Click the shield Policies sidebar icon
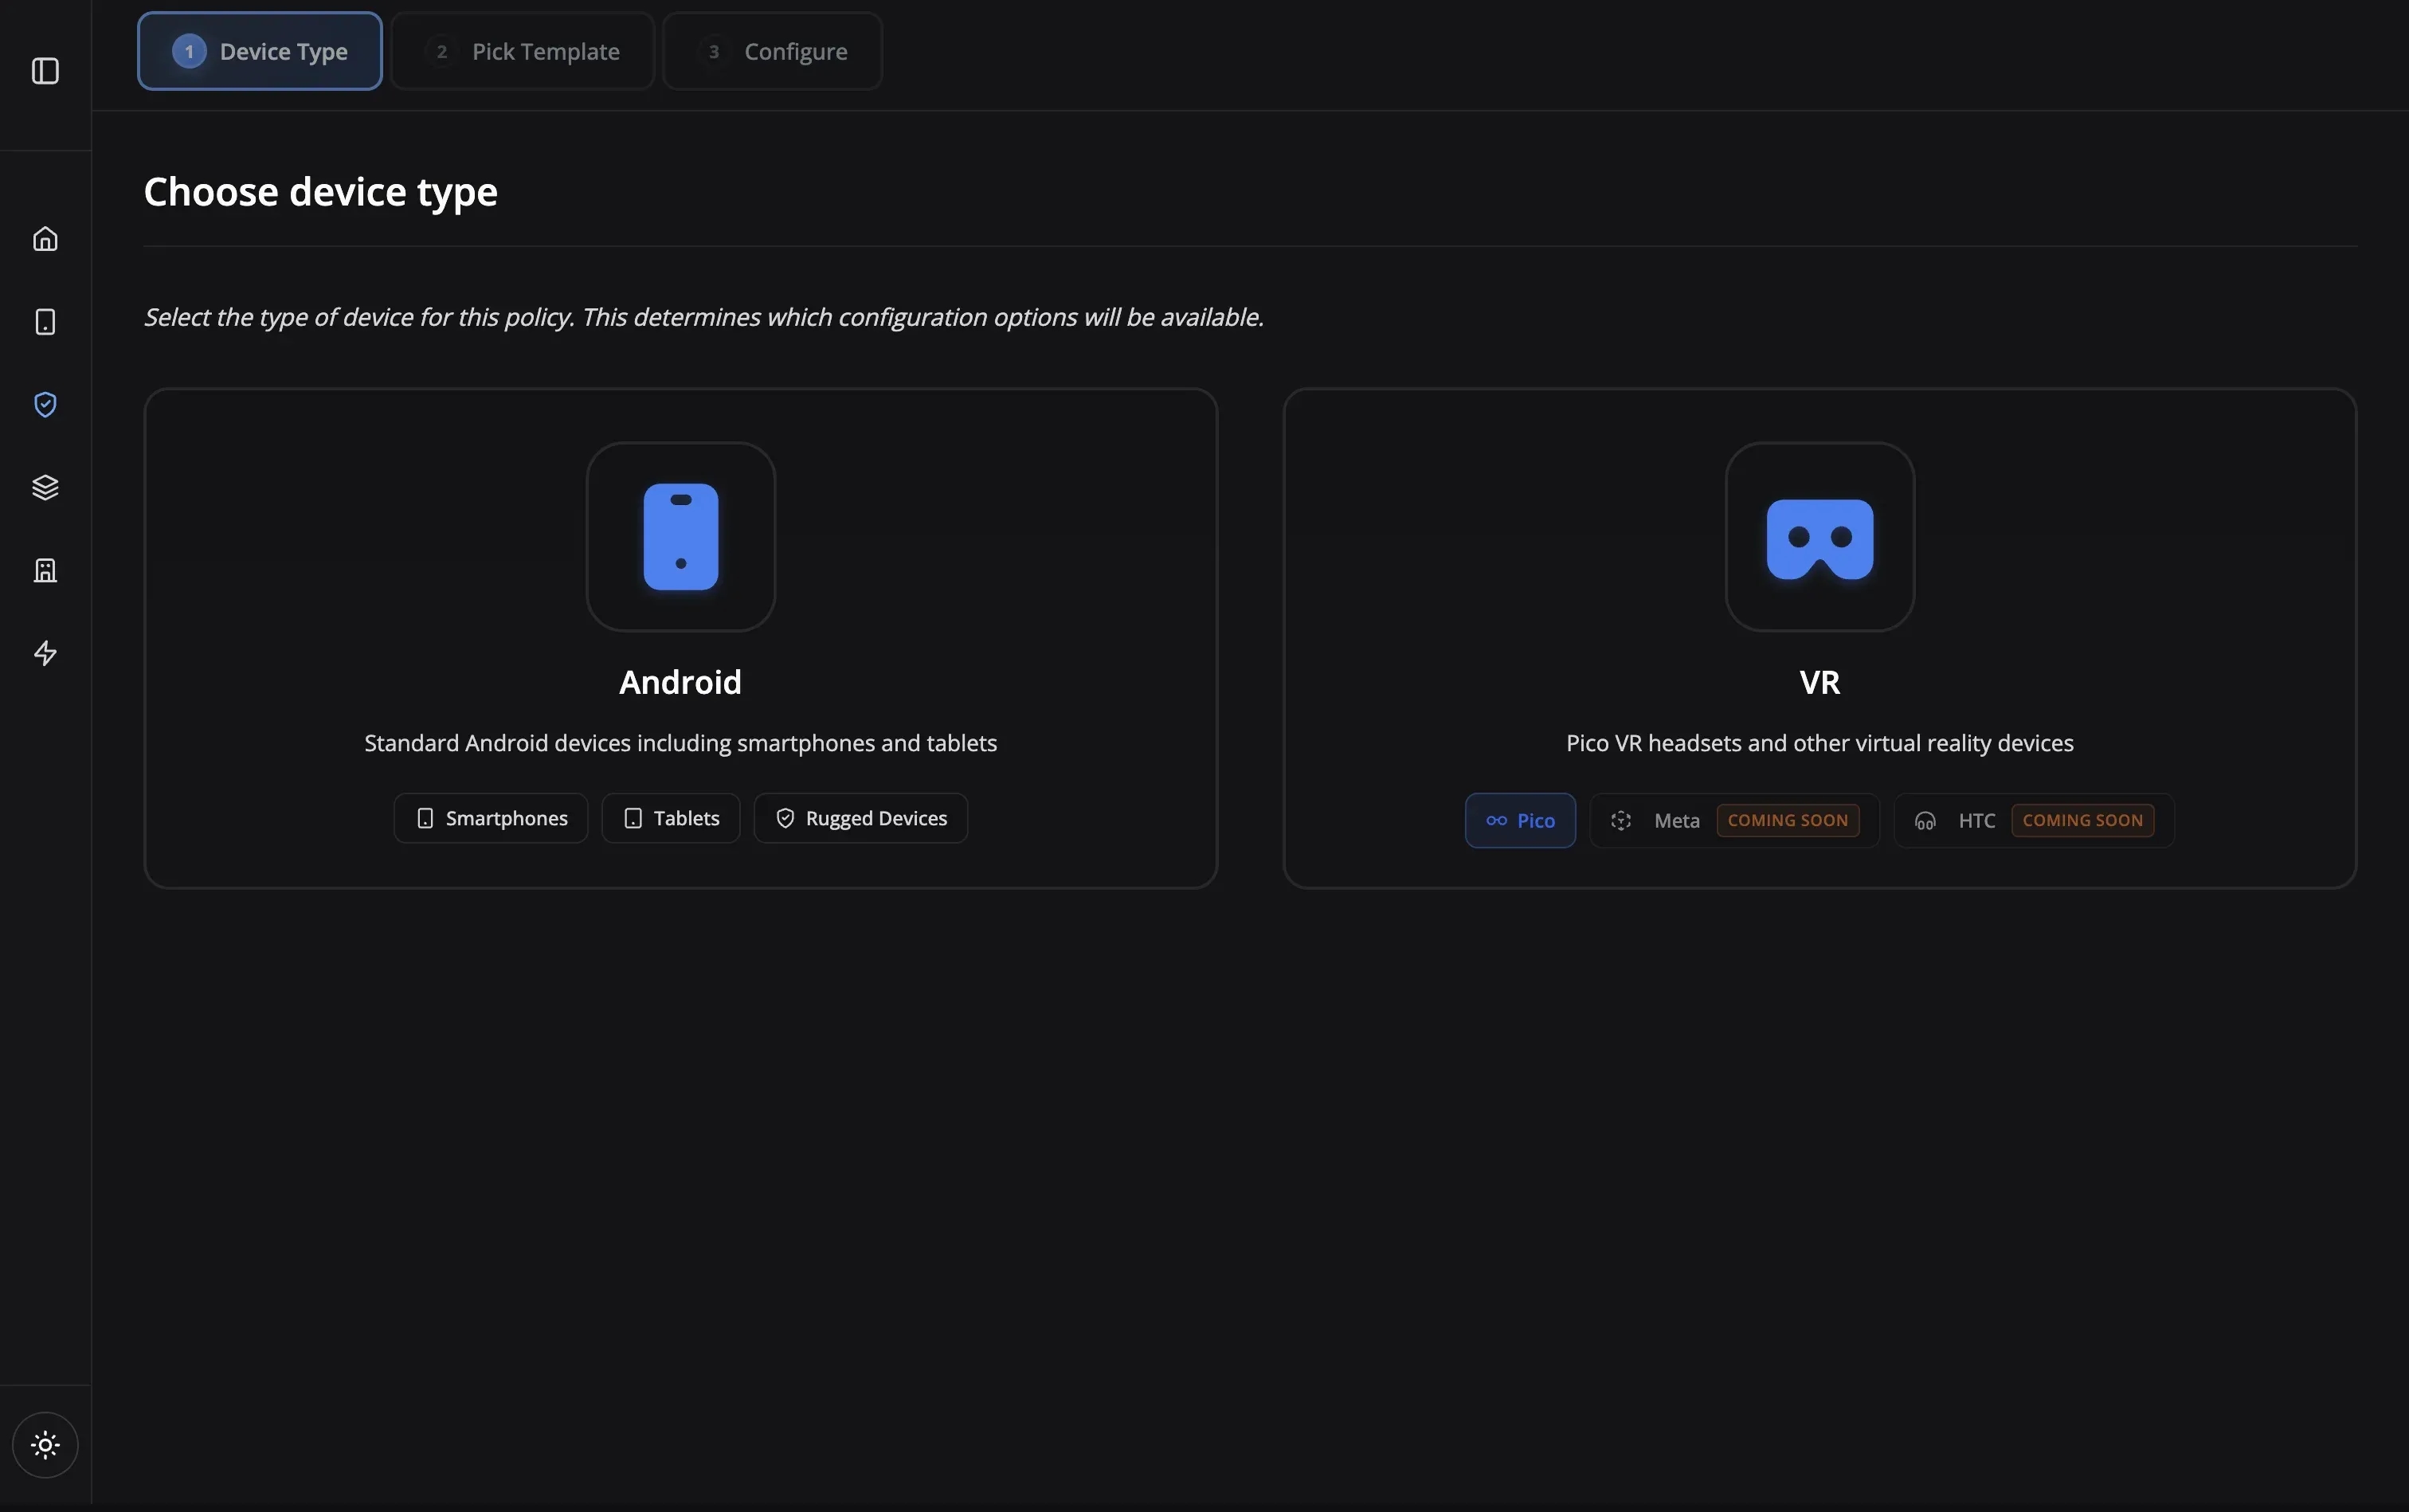Viewport: 2409px width, 1512px height. coord(45,405)
